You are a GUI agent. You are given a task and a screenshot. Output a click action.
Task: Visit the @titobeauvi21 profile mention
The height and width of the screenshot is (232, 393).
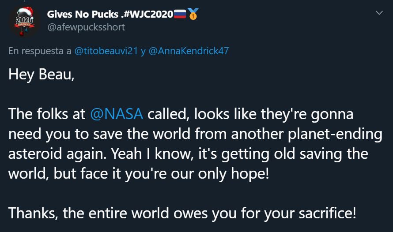click(x=106, y=51)
